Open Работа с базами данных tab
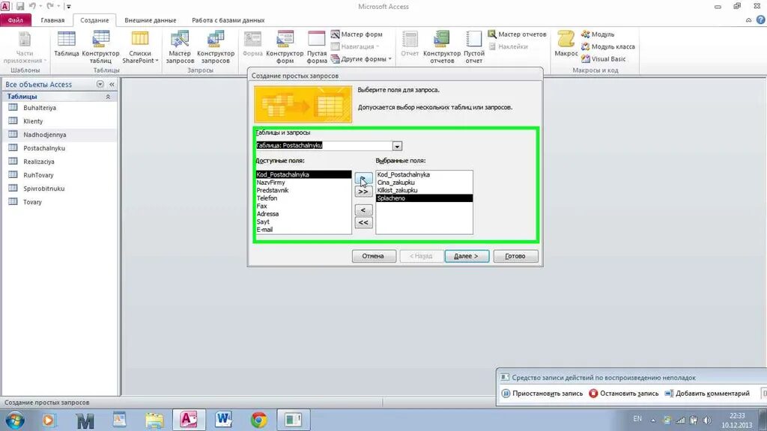Viewport: 767px width, 431px height. pyautogui.click(x=228, y=20)
